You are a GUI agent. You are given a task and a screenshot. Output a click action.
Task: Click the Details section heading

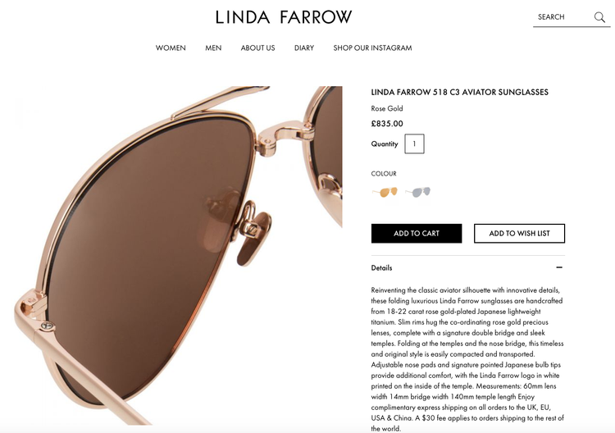381,268
